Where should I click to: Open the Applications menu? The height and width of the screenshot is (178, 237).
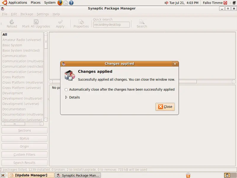(17, 3)
